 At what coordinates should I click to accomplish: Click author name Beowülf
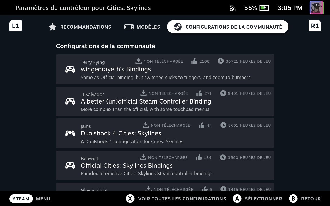89,158
